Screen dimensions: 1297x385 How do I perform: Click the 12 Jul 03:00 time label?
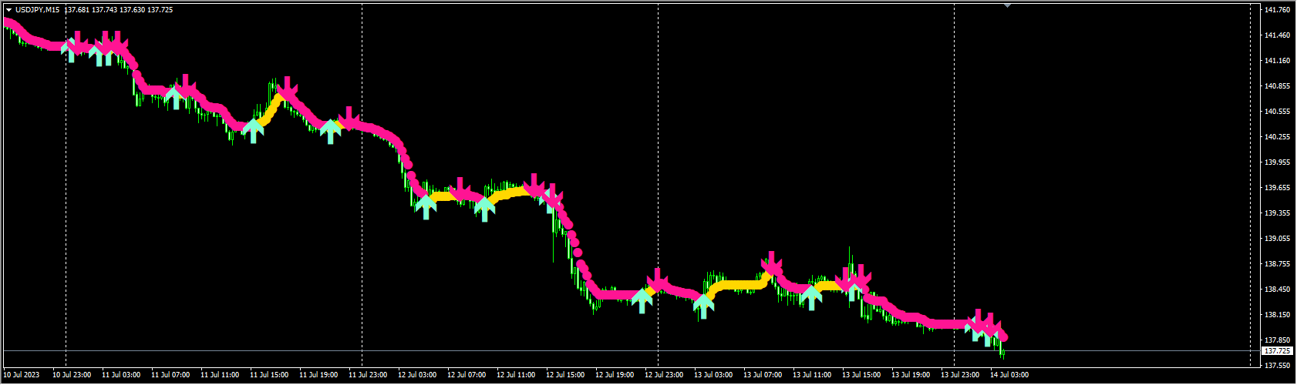coord(417,375)
